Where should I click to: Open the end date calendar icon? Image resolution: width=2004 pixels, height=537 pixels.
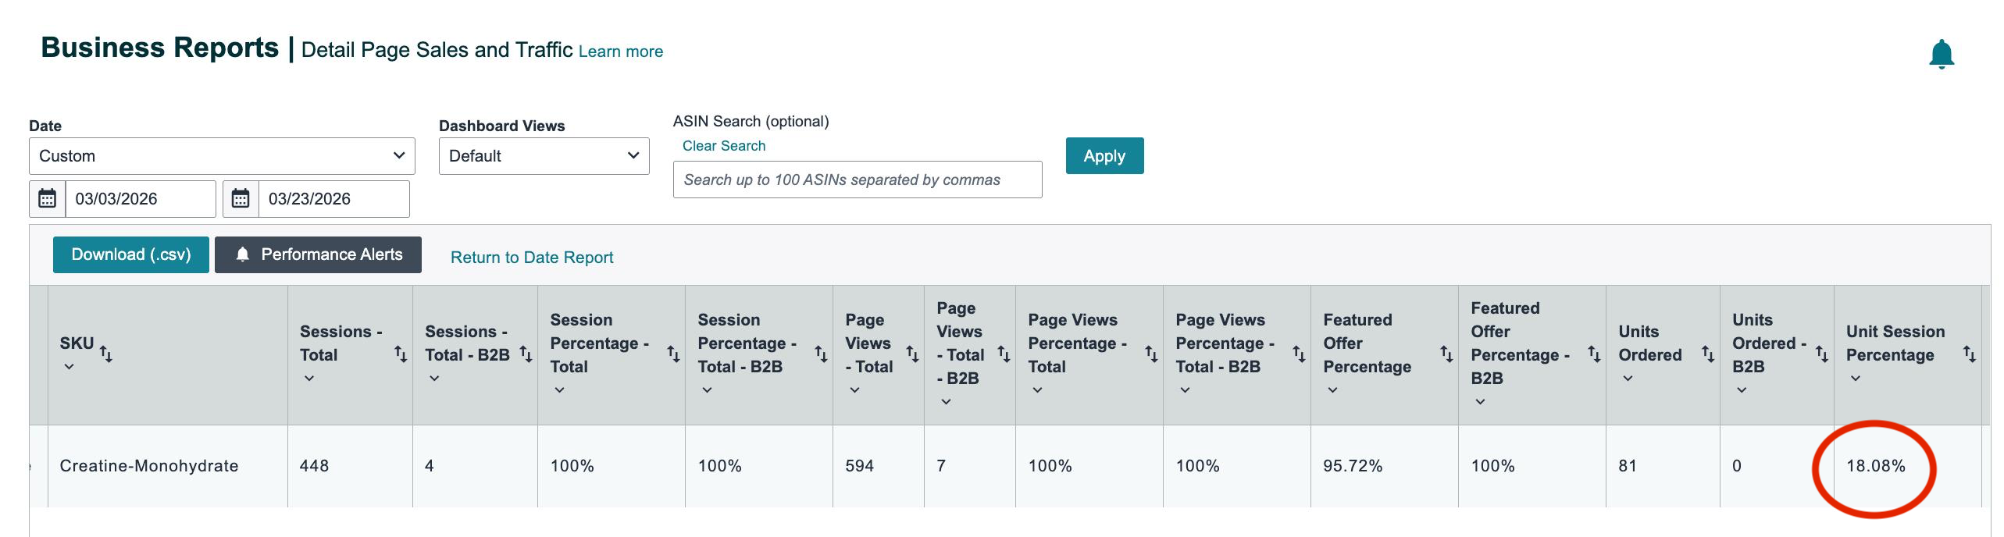(x=241, y=199)
